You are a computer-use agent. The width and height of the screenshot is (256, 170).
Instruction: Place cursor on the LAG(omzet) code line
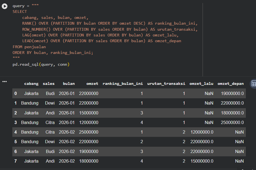100,35
